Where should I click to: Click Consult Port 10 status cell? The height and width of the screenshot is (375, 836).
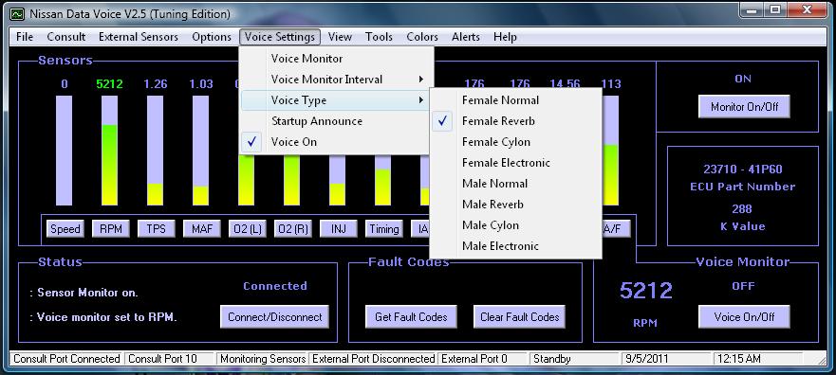pos(170,359)
